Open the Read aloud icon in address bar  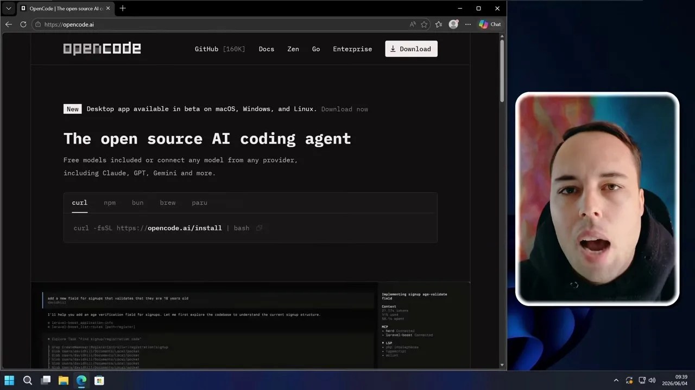click(x=413, y=24)
